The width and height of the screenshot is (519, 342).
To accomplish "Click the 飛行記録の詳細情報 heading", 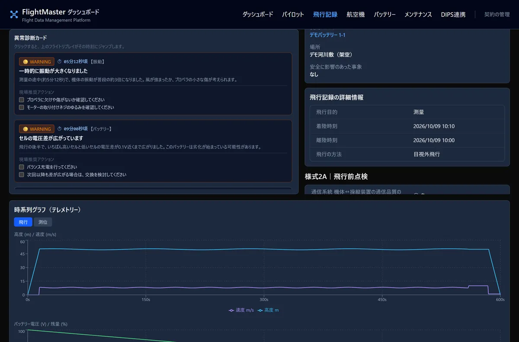I will point(336,97).
